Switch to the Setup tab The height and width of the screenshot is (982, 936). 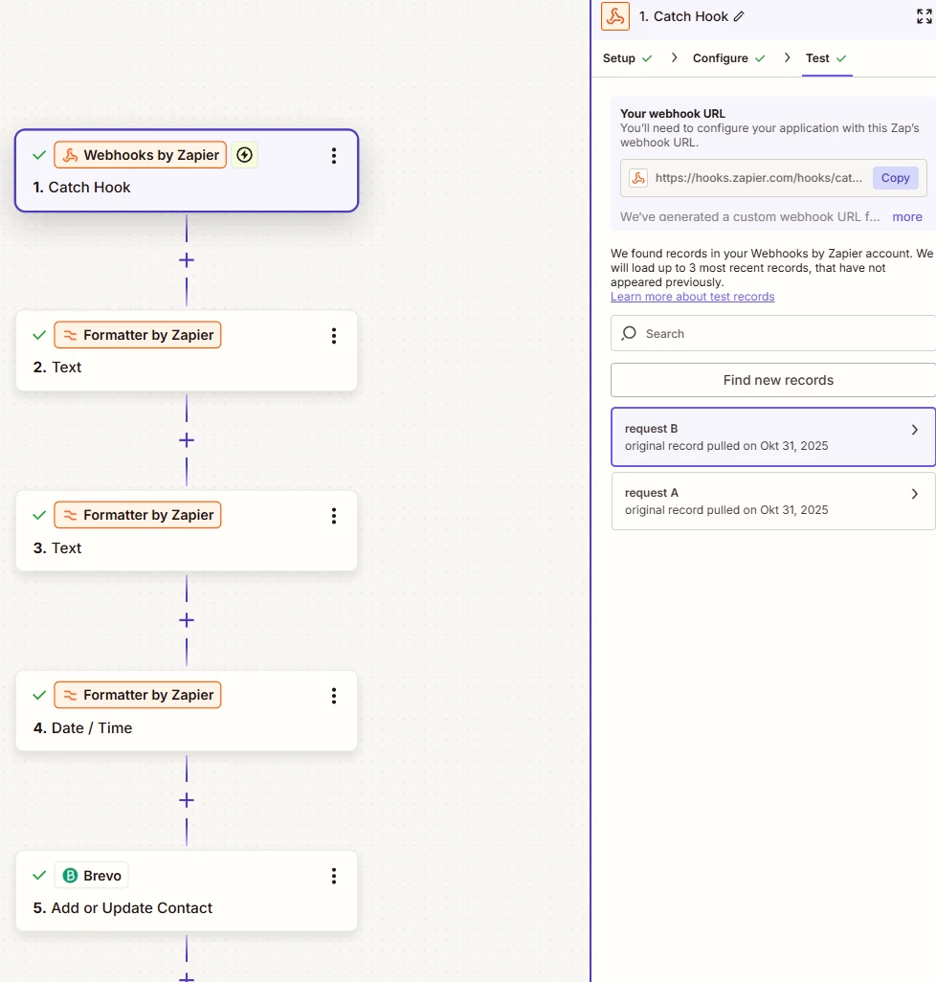pos(627,58)
